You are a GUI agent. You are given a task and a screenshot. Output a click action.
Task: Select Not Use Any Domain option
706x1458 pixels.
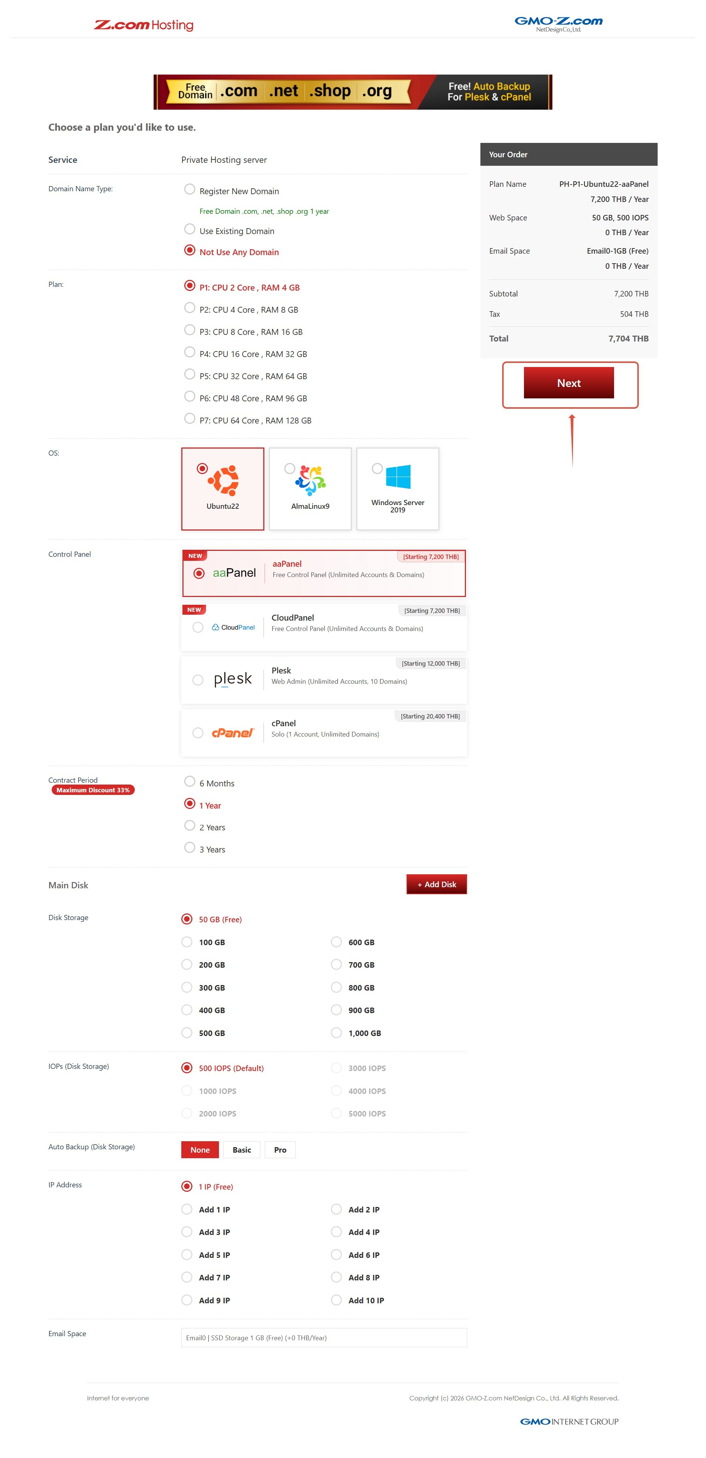(x=190, y=250)
